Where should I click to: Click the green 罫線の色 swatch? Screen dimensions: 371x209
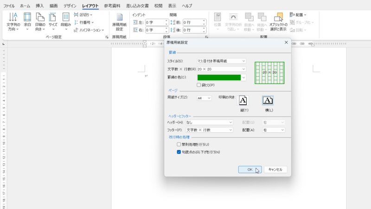click(219, 78)
